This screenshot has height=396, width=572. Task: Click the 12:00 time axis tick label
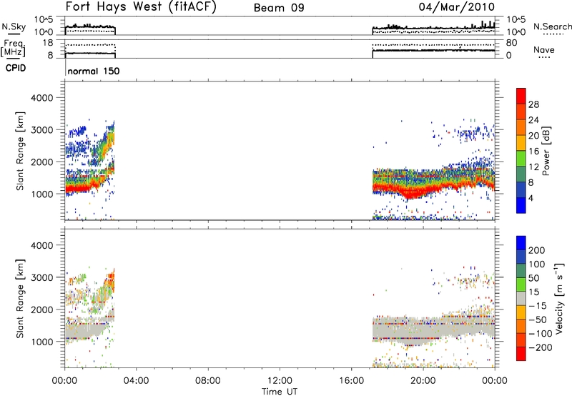coord(280,380)
